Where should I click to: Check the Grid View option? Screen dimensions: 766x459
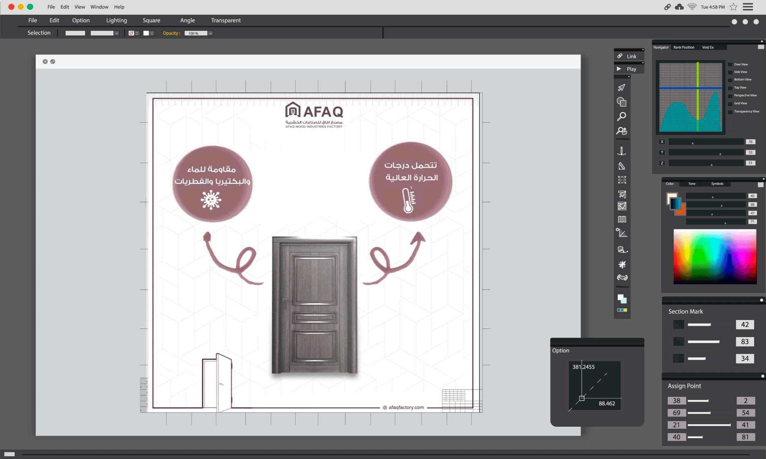(x=730, y=103)
